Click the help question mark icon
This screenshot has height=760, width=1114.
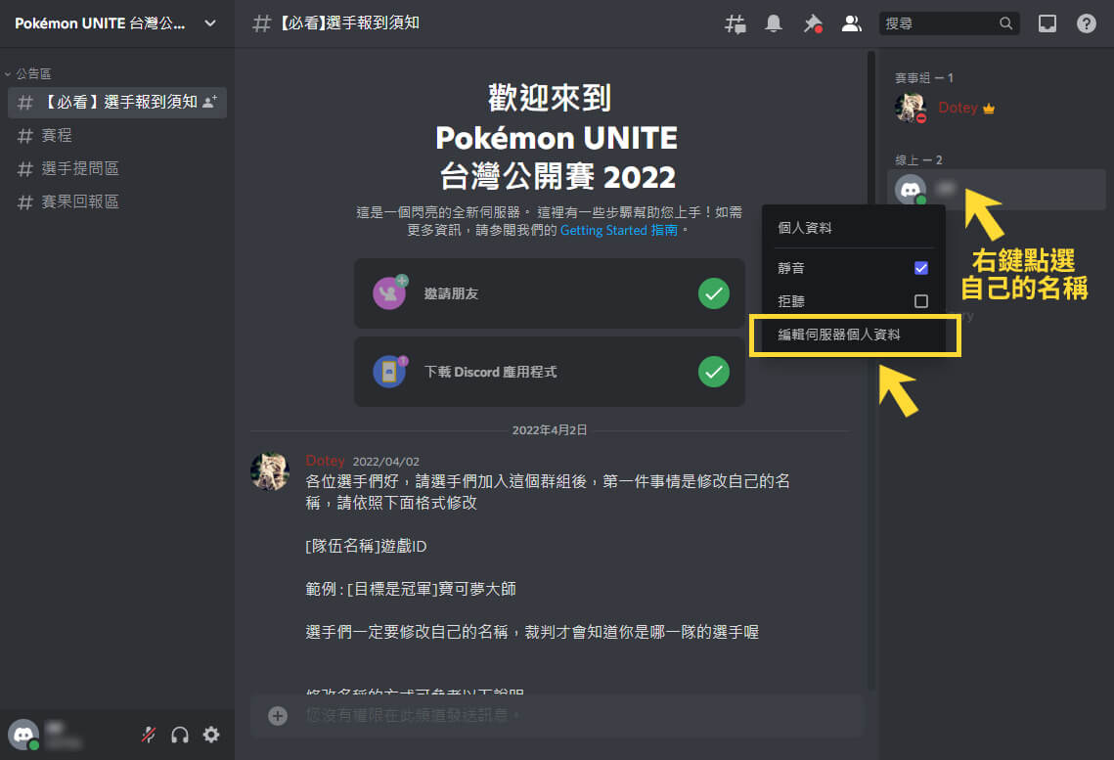1087,23
